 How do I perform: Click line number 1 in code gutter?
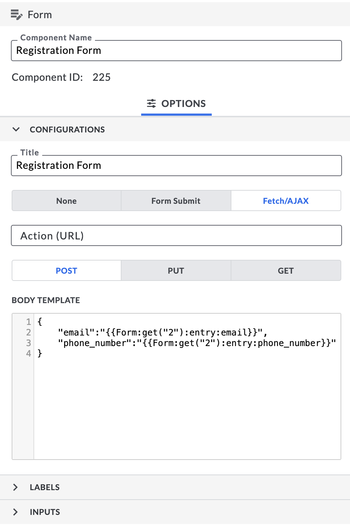(x=28, y=322)
